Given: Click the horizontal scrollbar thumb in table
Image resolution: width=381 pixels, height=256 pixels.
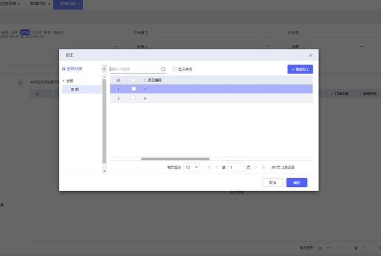Looking at the screenshot, I should [175, 159].
